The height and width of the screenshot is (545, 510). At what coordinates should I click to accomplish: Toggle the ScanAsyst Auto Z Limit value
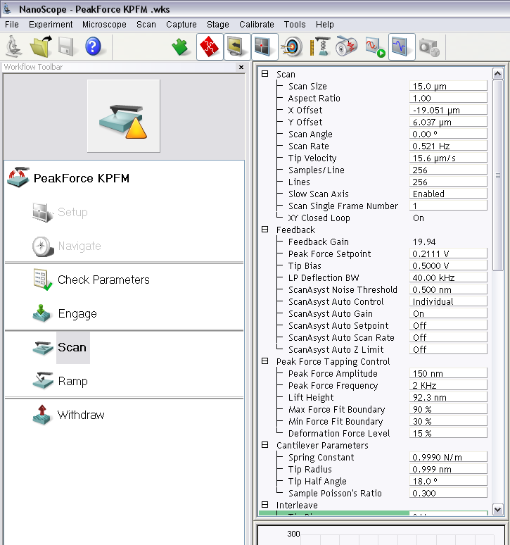pyautogui.click(x=448, y=349)
